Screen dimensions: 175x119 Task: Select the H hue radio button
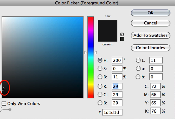[100, 60]
